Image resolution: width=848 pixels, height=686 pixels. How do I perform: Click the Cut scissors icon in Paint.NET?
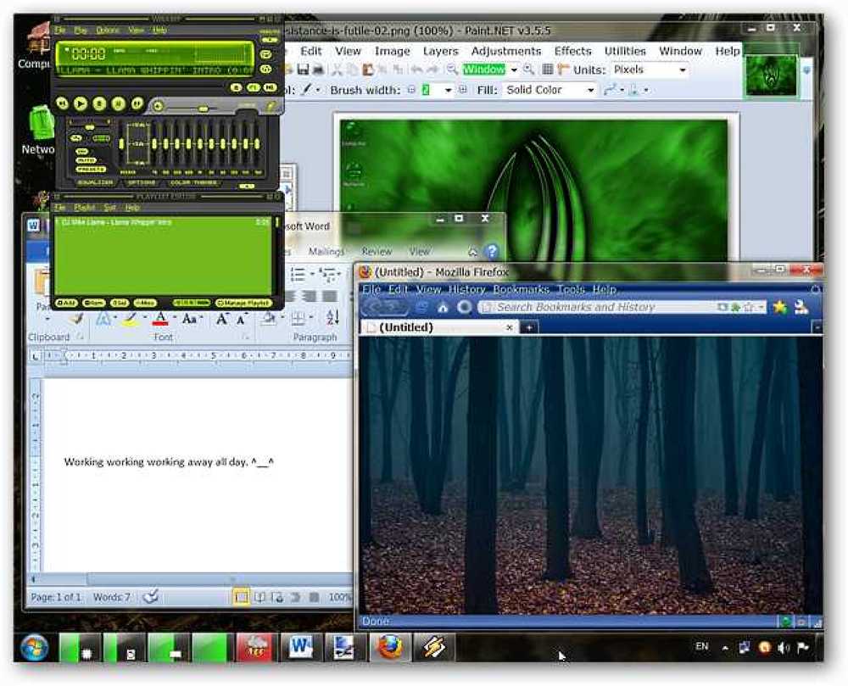(x=337, y=70)
